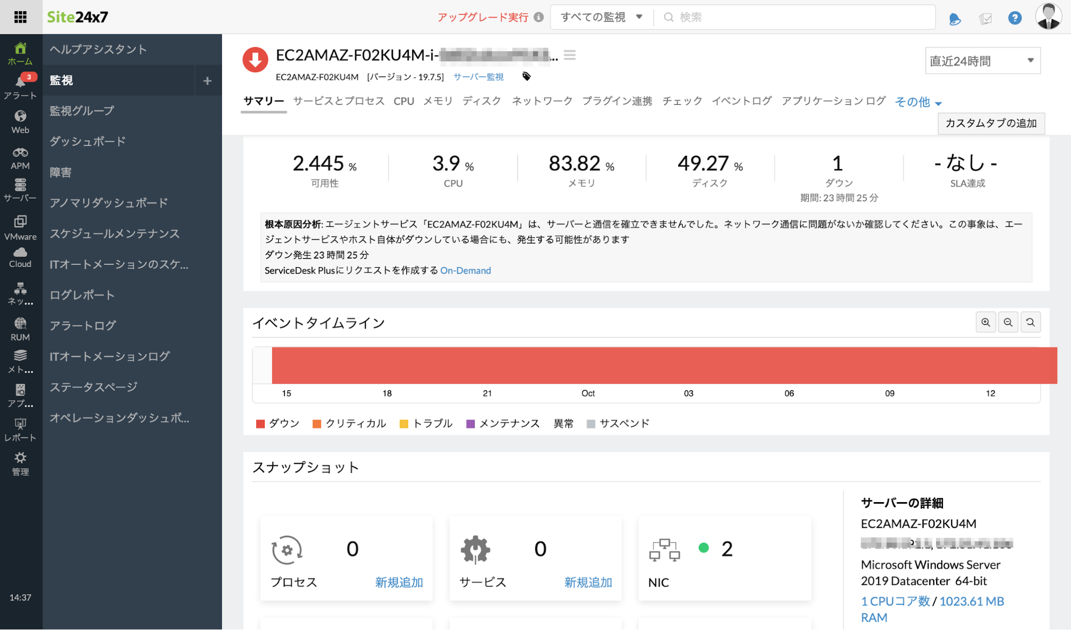This screenshot has width=1071, height=630.
Task: Click the checklist icon in header
Action: coord(985,19)
